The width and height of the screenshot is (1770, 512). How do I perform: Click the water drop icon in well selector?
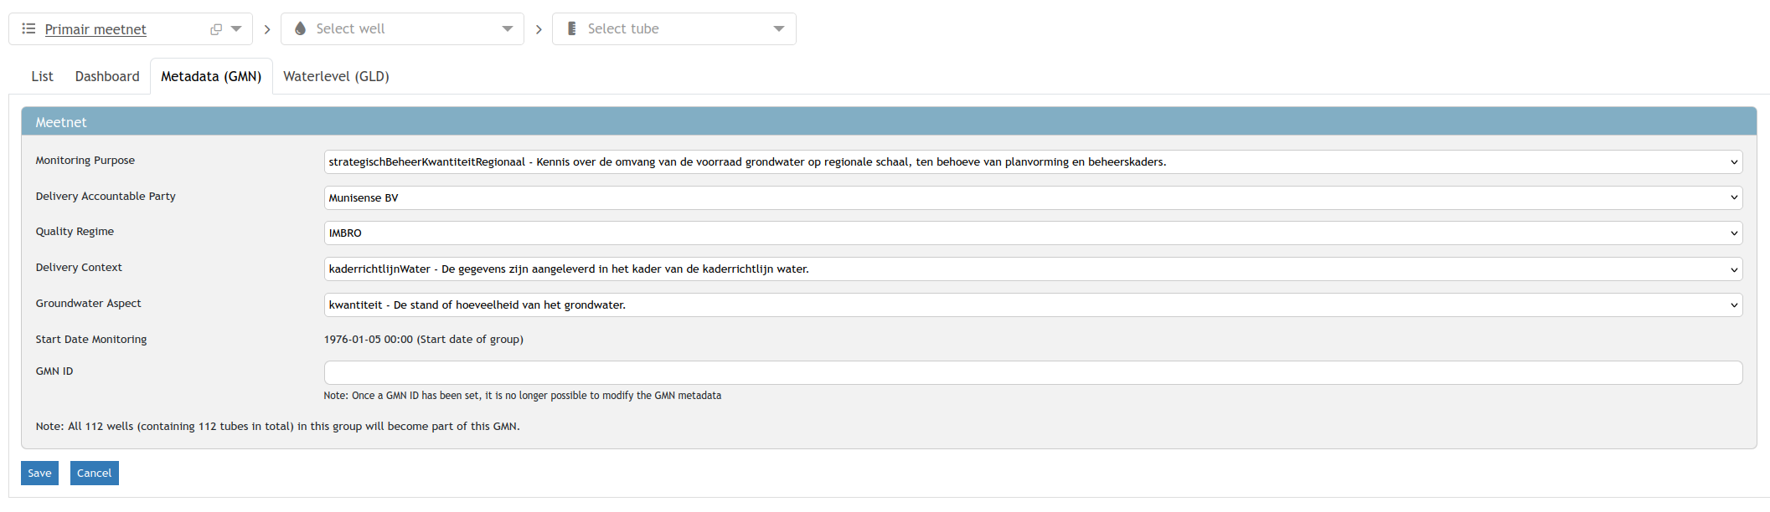pos(300,28)
